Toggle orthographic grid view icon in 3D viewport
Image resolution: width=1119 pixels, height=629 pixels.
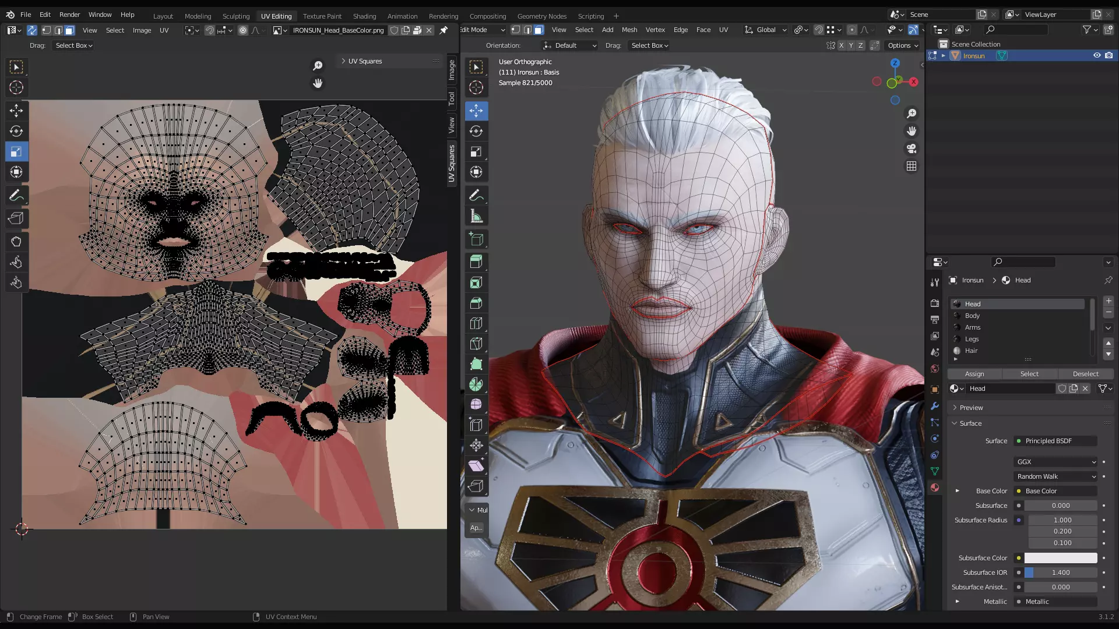coord(912,166)
